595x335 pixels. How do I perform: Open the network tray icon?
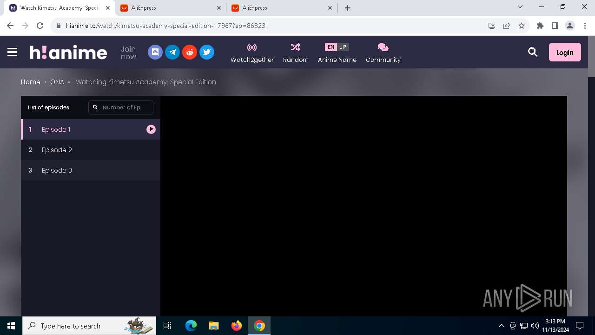[524, 326]
